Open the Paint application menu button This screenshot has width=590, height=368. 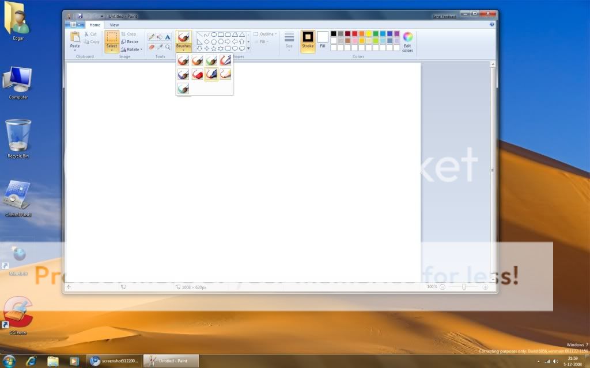[75, 25]
